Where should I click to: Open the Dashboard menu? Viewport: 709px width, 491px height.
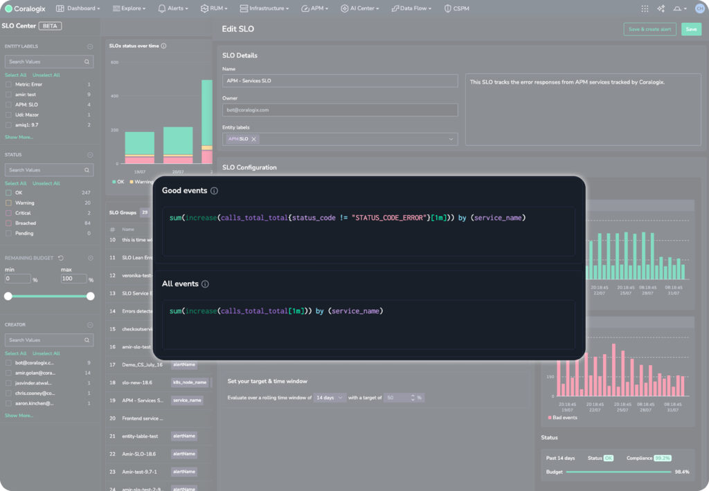[x=78, y=8]
